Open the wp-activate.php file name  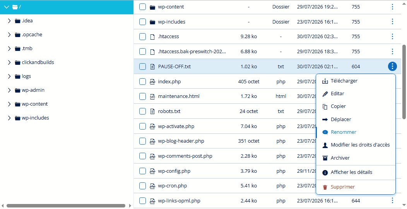tap(176, 126)
